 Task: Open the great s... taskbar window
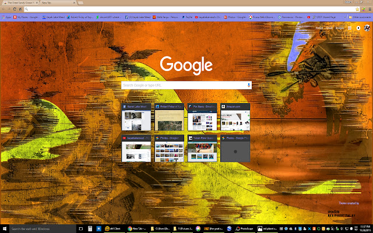tap(214, 229)
